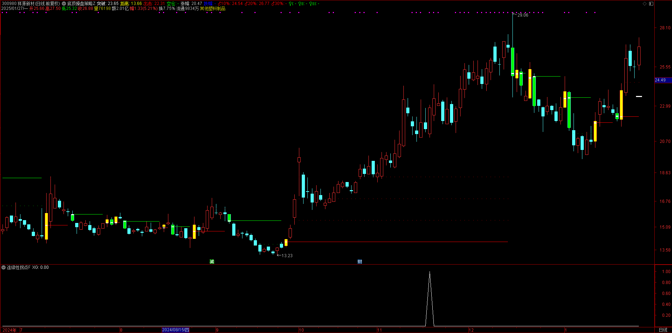Click the 连续性拐点F indicator label
The image size is (672, 333).
tap(19, 267)
